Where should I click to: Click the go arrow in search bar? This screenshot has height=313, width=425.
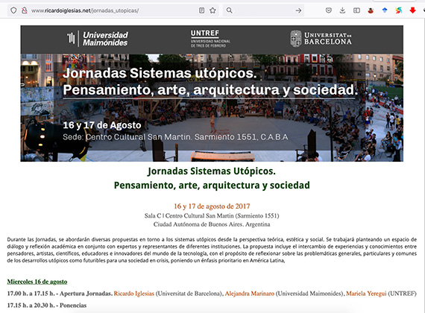[x=298, y=10]
